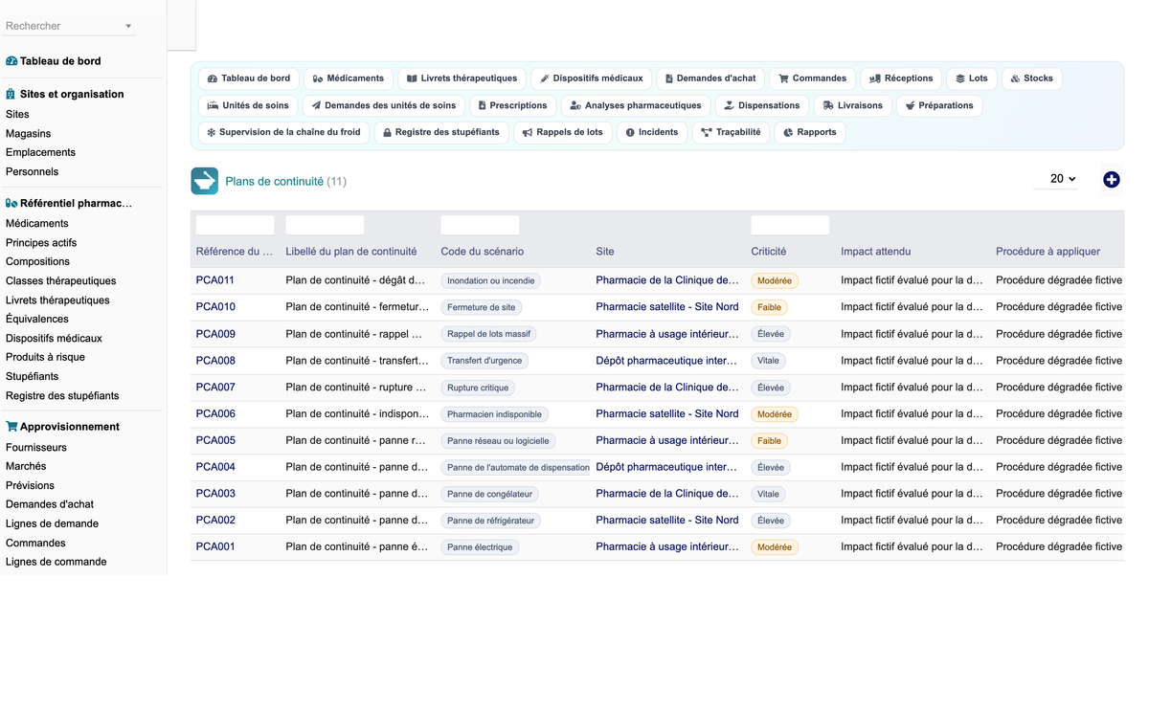The width and height of the screenshot is (1149, 711).
Task: Go to Produits à risque in sidebar
Action: [x=45, y=357]
